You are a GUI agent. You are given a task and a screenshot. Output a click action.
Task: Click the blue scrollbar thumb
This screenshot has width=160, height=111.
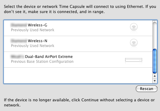pyautogui.click(x=155, y=61)
